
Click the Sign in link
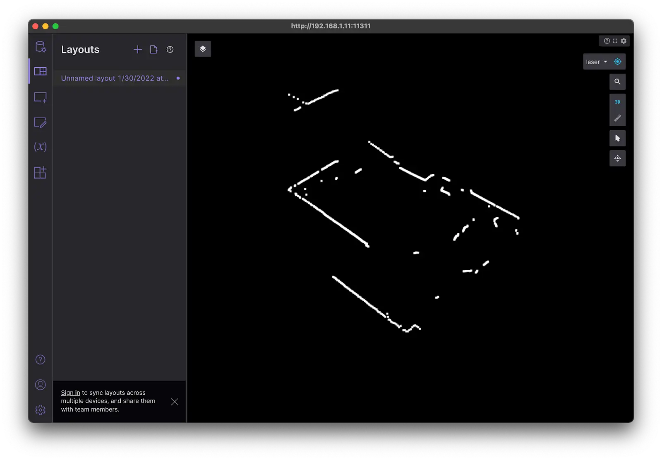pyautogui.click(x=70, y=393)
